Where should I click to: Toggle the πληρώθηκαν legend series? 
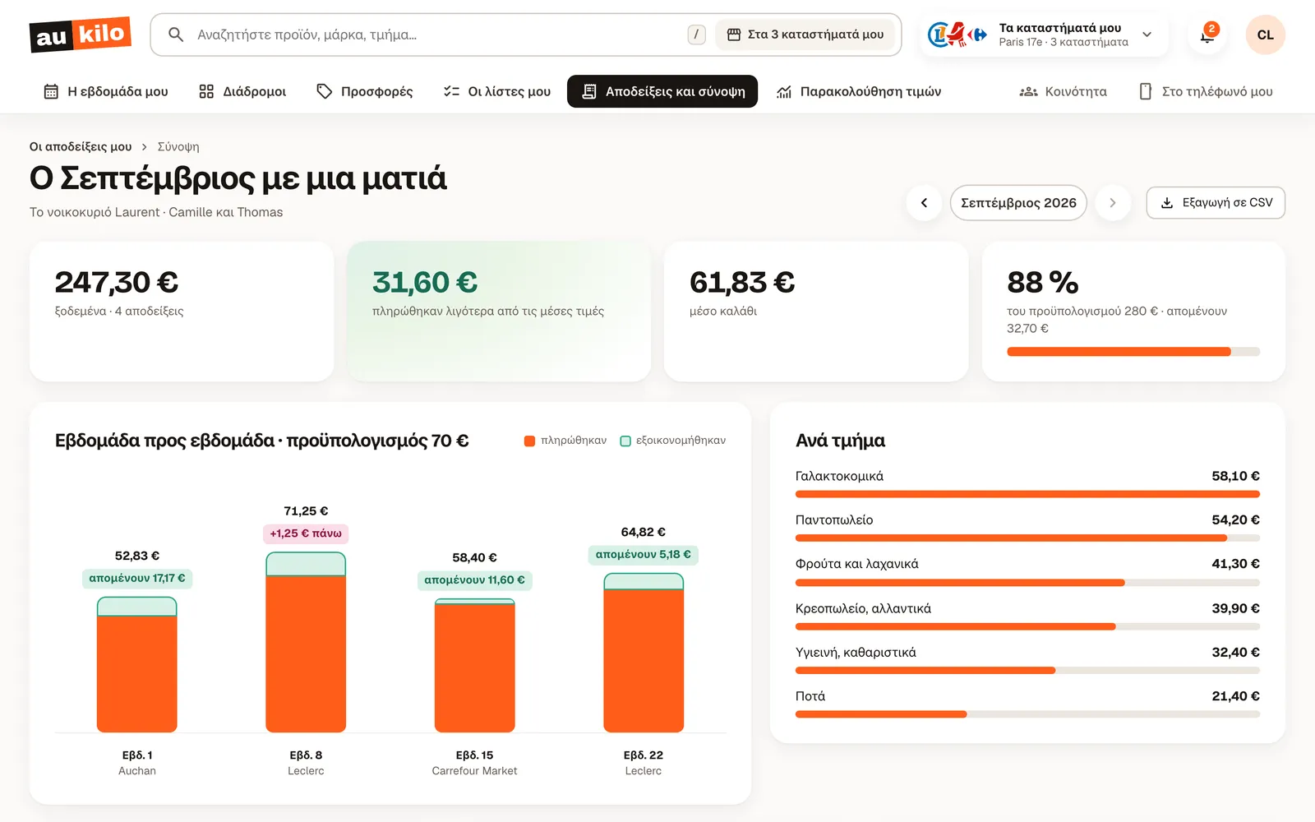(565, 441)
